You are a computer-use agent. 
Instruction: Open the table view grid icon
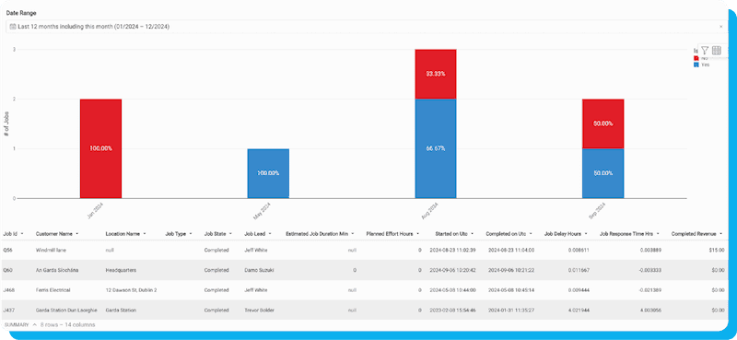[717, 51]
